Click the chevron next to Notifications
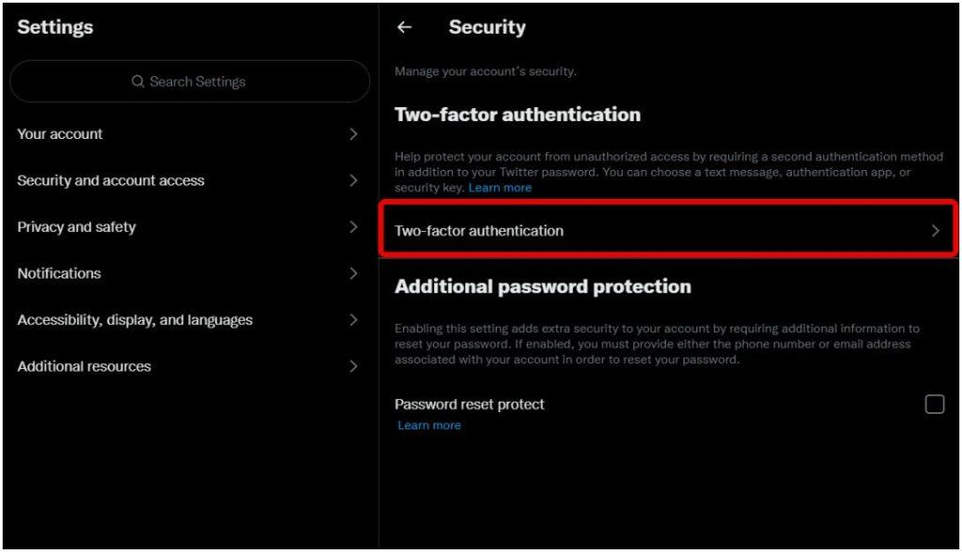Viewport: 962px width, 552px height. pos(353,273)
